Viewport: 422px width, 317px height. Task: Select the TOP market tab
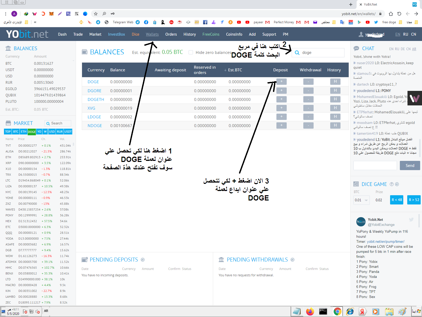[8, 132]
